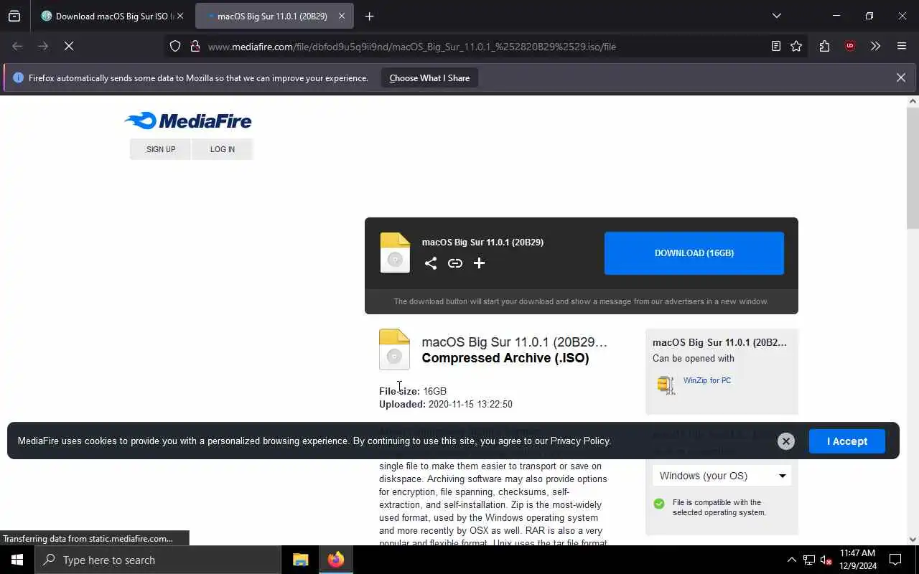Viewport: 919px width, 574px height.
Task: Click Firefox icon in taskbar
Action: (x=335, y=560)
